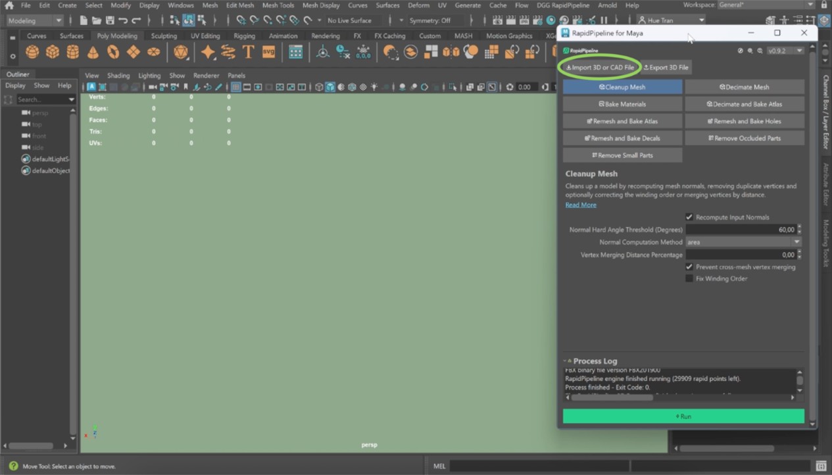Toggle use all lights bulb icon
This screenshot has height=475, width=832.
click(374, 87)
